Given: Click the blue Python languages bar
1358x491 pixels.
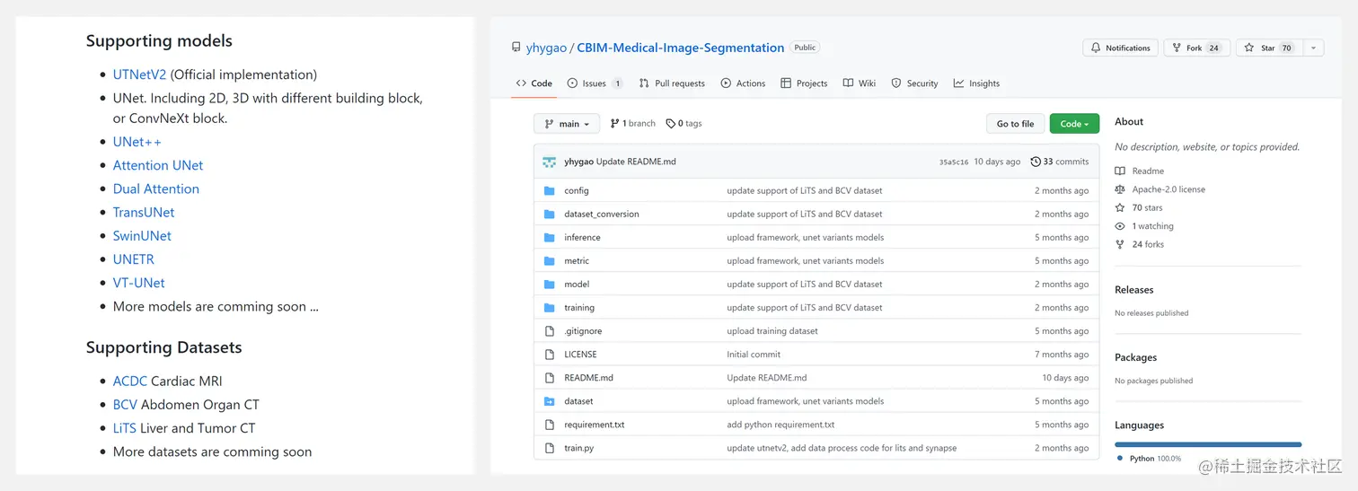Looking at the screenshot, I should pyautogui.click(x=1207, y=443).
